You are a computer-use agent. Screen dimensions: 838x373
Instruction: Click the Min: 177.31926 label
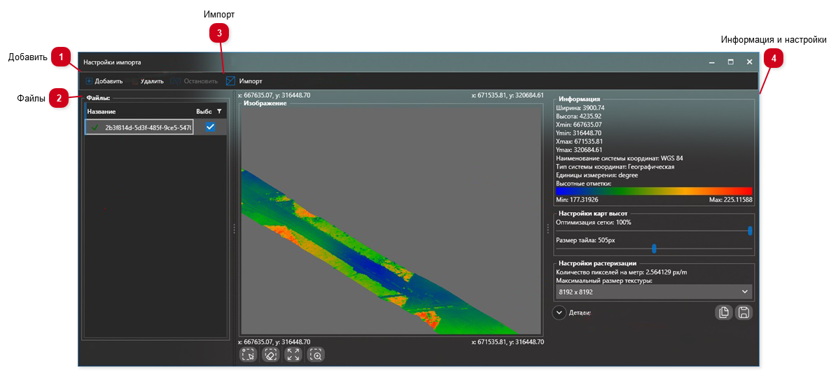click(578, 199)
